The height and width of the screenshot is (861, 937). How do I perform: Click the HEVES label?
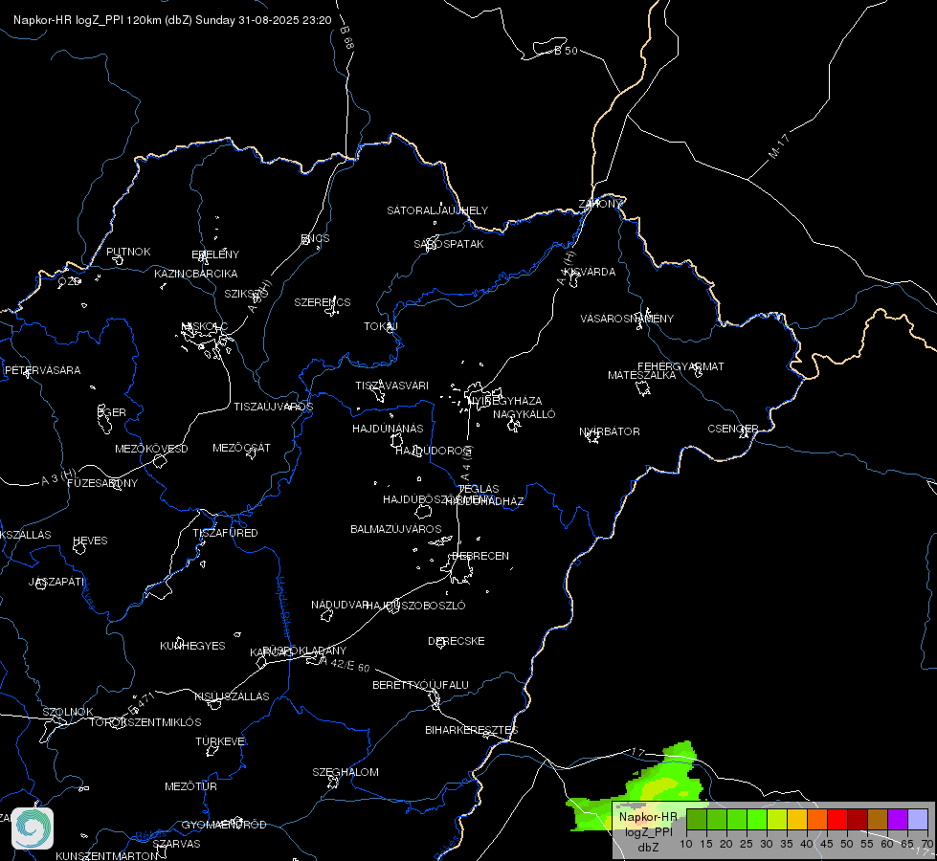(x=90, y=541)
